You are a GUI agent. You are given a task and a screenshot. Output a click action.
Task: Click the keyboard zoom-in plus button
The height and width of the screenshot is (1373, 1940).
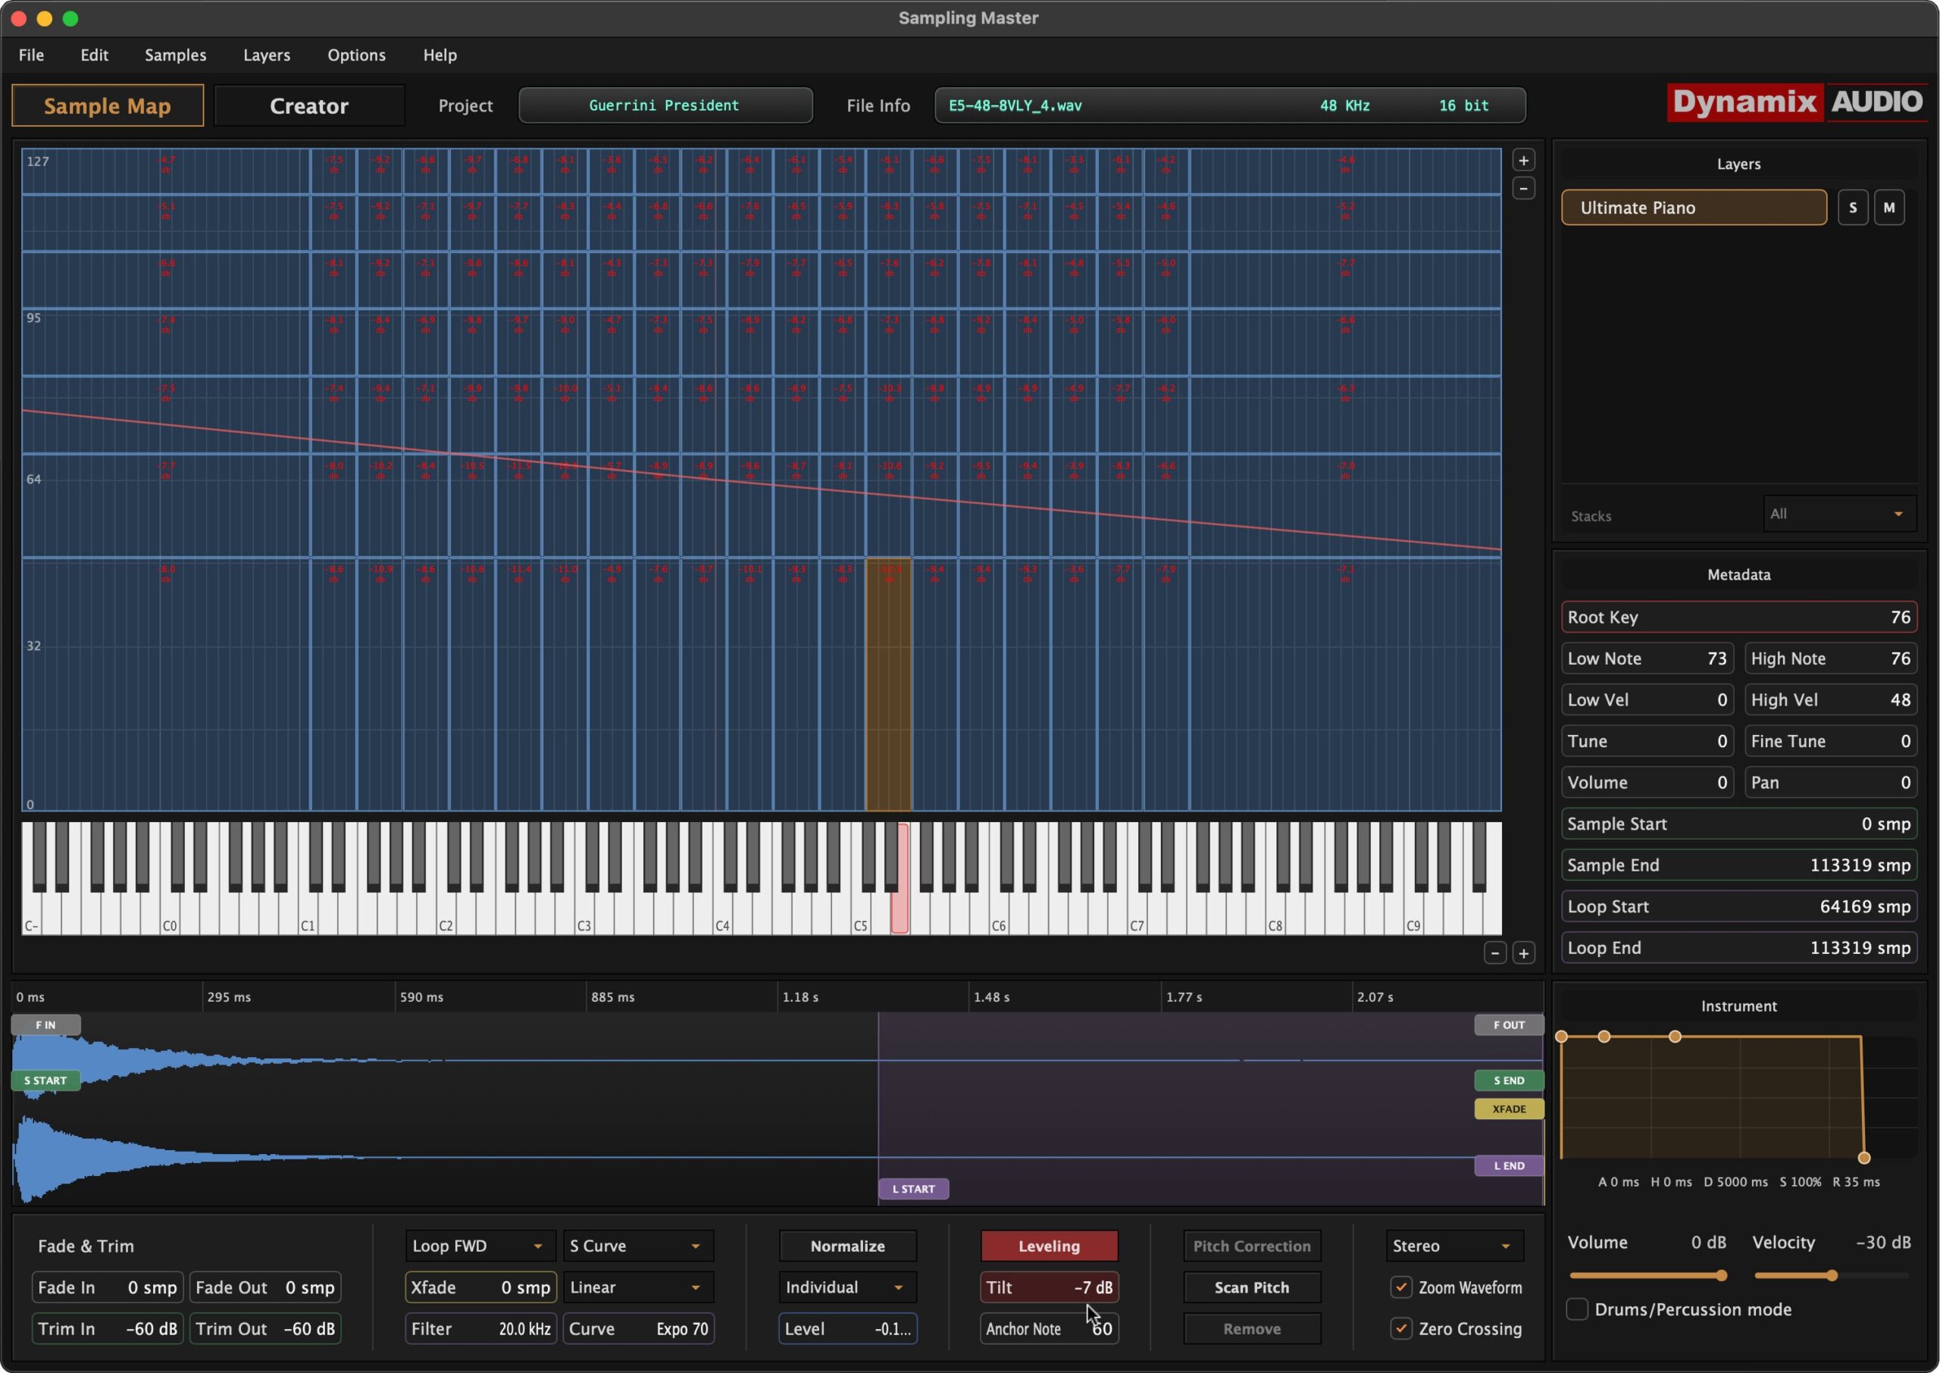point(1522,952)
